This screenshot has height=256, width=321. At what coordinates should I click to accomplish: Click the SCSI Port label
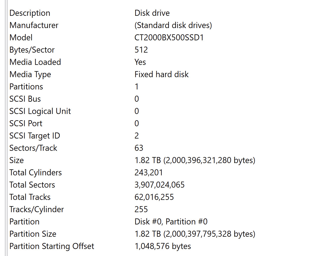(x=26, y=123)
